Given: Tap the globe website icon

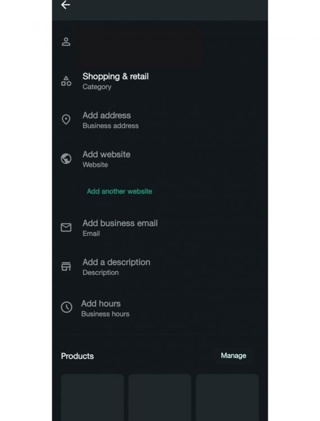Looking at the screenshot, I should click(x=66, y=159).
